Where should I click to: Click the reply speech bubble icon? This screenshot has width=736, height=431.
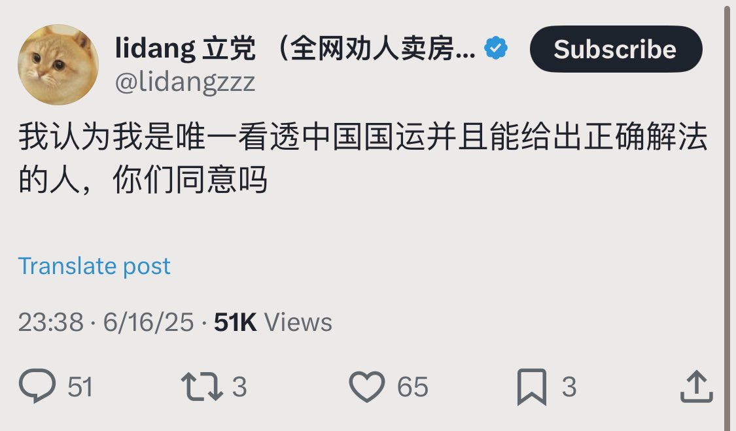pos(37,386)
